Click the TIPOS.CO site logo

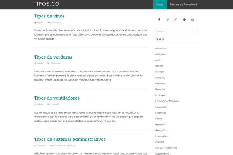(46, 4)
